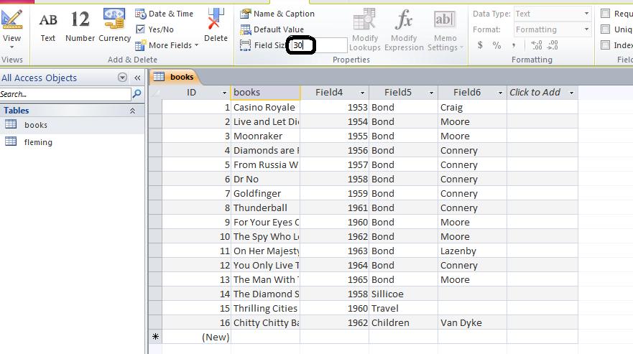This screenshot has height=354, width=633.
Task: Click the Travel cell
Action: (x=403, y=308)
